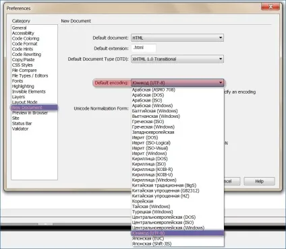Collapse the Default encoding dropdown
This screenshot has height=249, width=286.
(177, 83)
